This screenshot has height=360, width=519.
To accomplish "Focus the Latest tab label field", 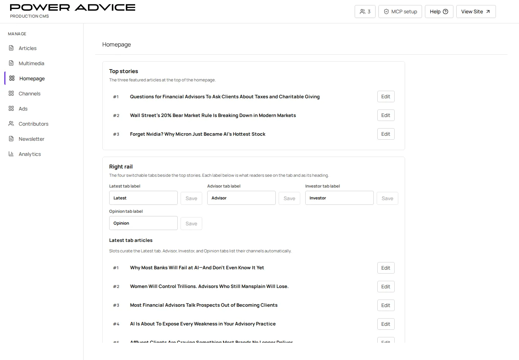I will [x=143, y=198].
